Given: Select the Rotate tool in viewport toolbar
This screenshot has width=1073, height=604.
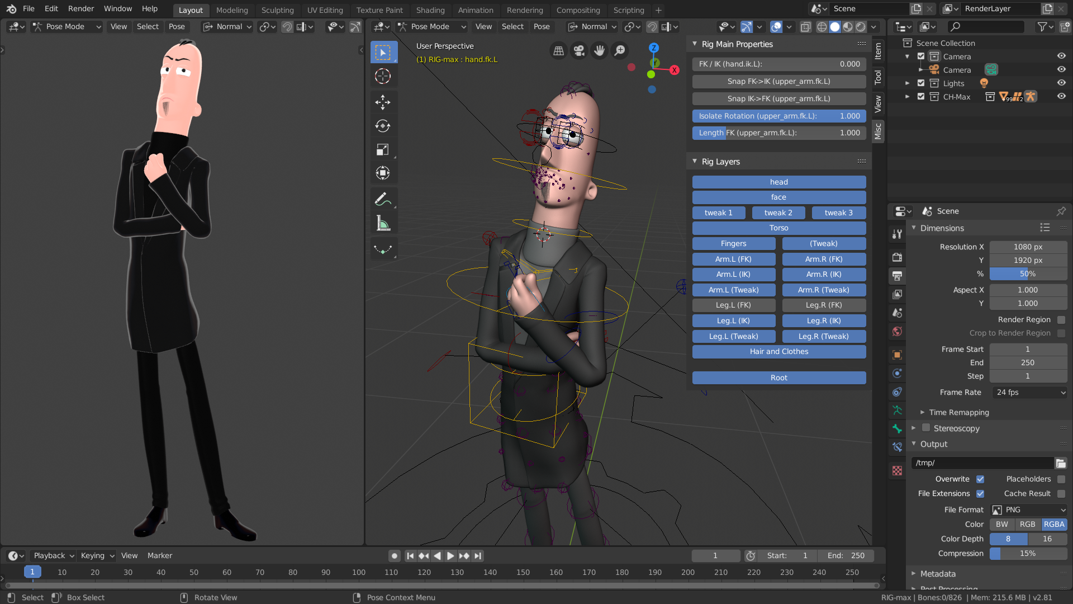Looking at the screenshot, I should [383, 126].
